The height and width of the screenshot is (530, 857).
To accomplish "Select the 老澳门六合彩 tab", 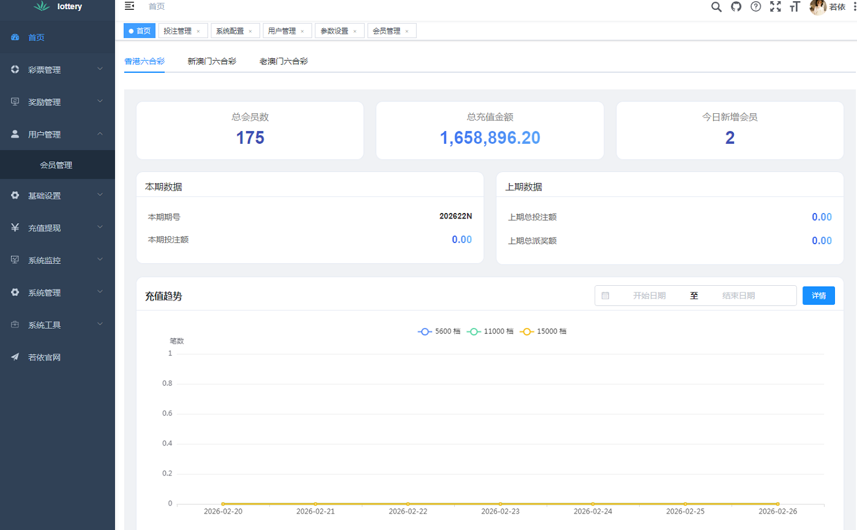I will (x=283, y=61).
